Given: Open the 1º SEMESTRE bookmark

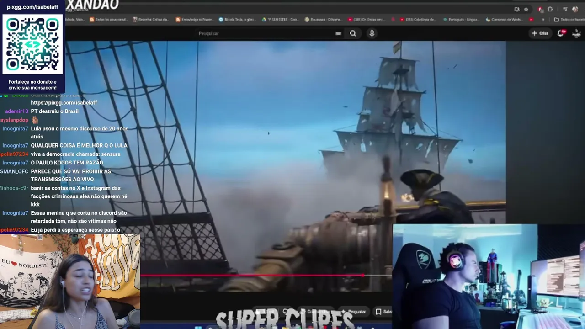Looking at the screenshot, I should click(x=281, y=20).
